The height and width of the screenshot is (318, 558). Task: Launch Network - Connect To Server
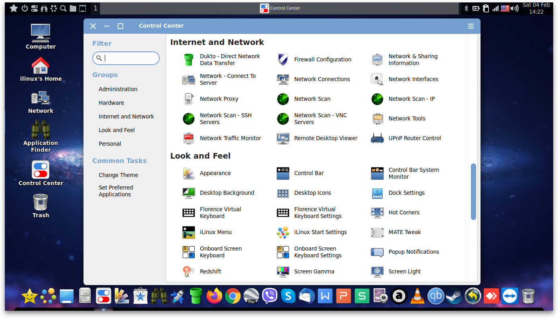pos(220,79)
